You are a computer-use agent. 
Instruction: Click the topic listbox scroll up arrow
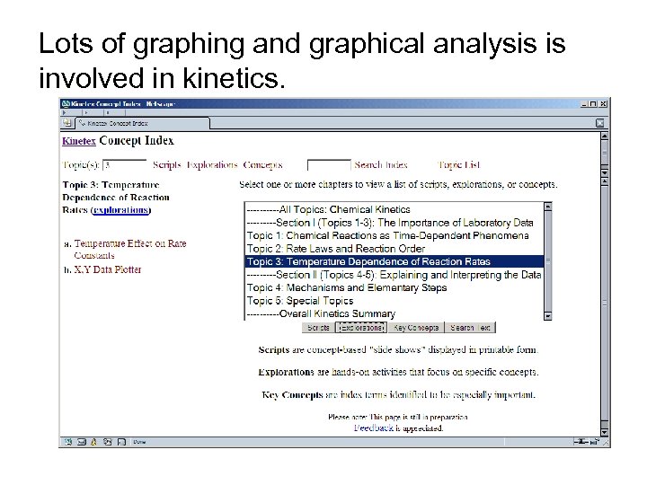point(548,207)
